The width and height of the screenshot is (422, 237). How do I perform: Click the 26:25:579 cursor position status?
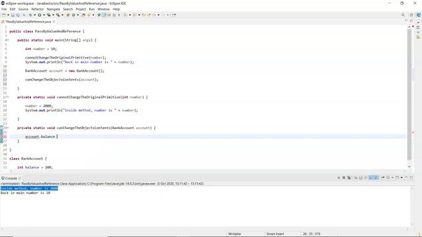[x=311, y=234]
